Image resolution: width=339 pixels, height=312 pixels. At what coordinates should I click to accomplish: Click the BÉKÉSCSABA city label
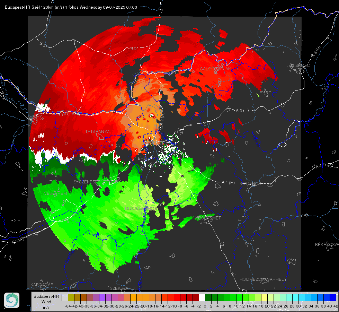point(327,244)
